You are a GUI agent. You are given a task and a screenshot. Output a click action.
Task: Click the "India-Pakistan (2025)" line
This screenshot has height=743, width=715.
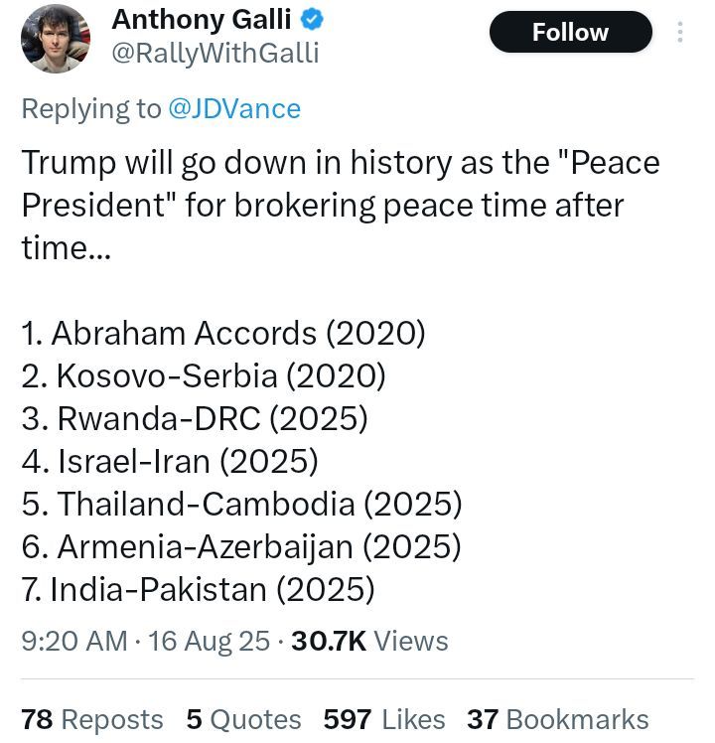click(x=198, y=589)
